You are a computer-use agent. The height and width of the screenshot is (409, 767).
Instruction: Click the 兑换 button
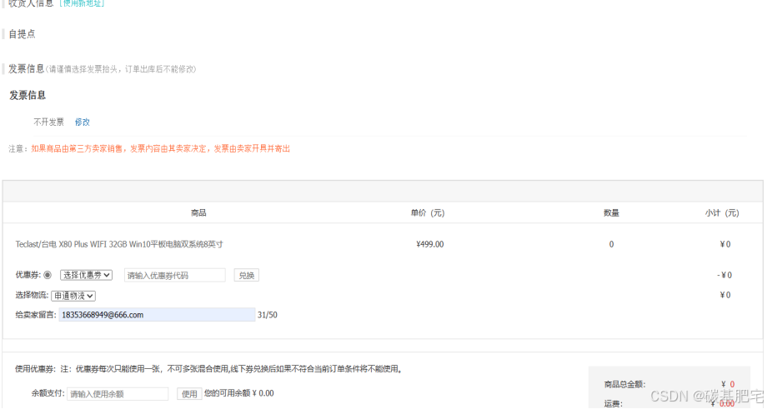point(247,275)
